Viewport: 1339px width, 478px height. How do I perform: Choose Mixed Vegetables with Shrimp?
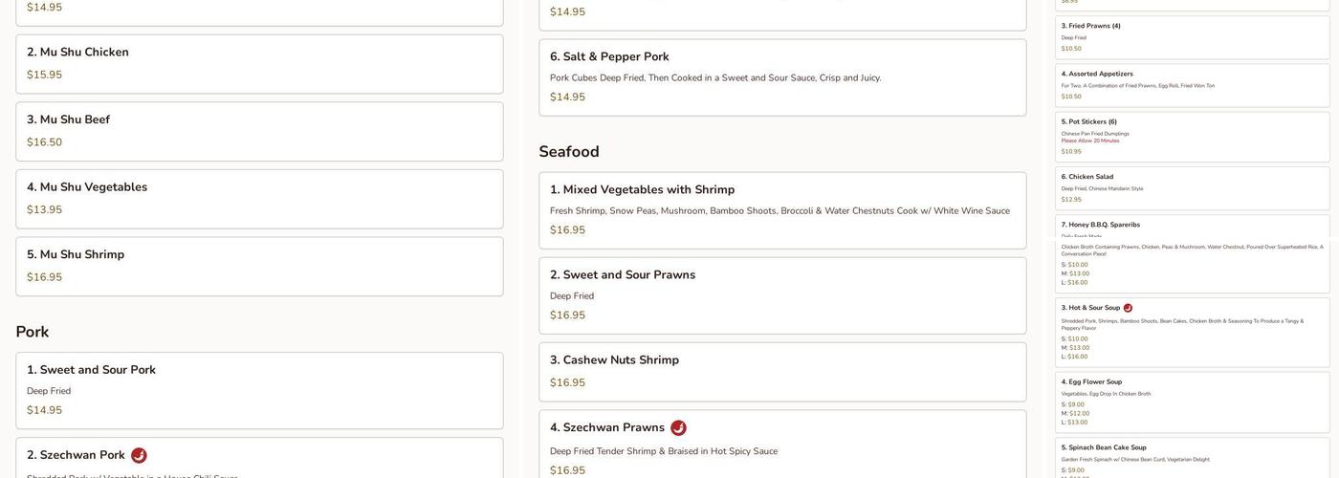tap(781, 210)
